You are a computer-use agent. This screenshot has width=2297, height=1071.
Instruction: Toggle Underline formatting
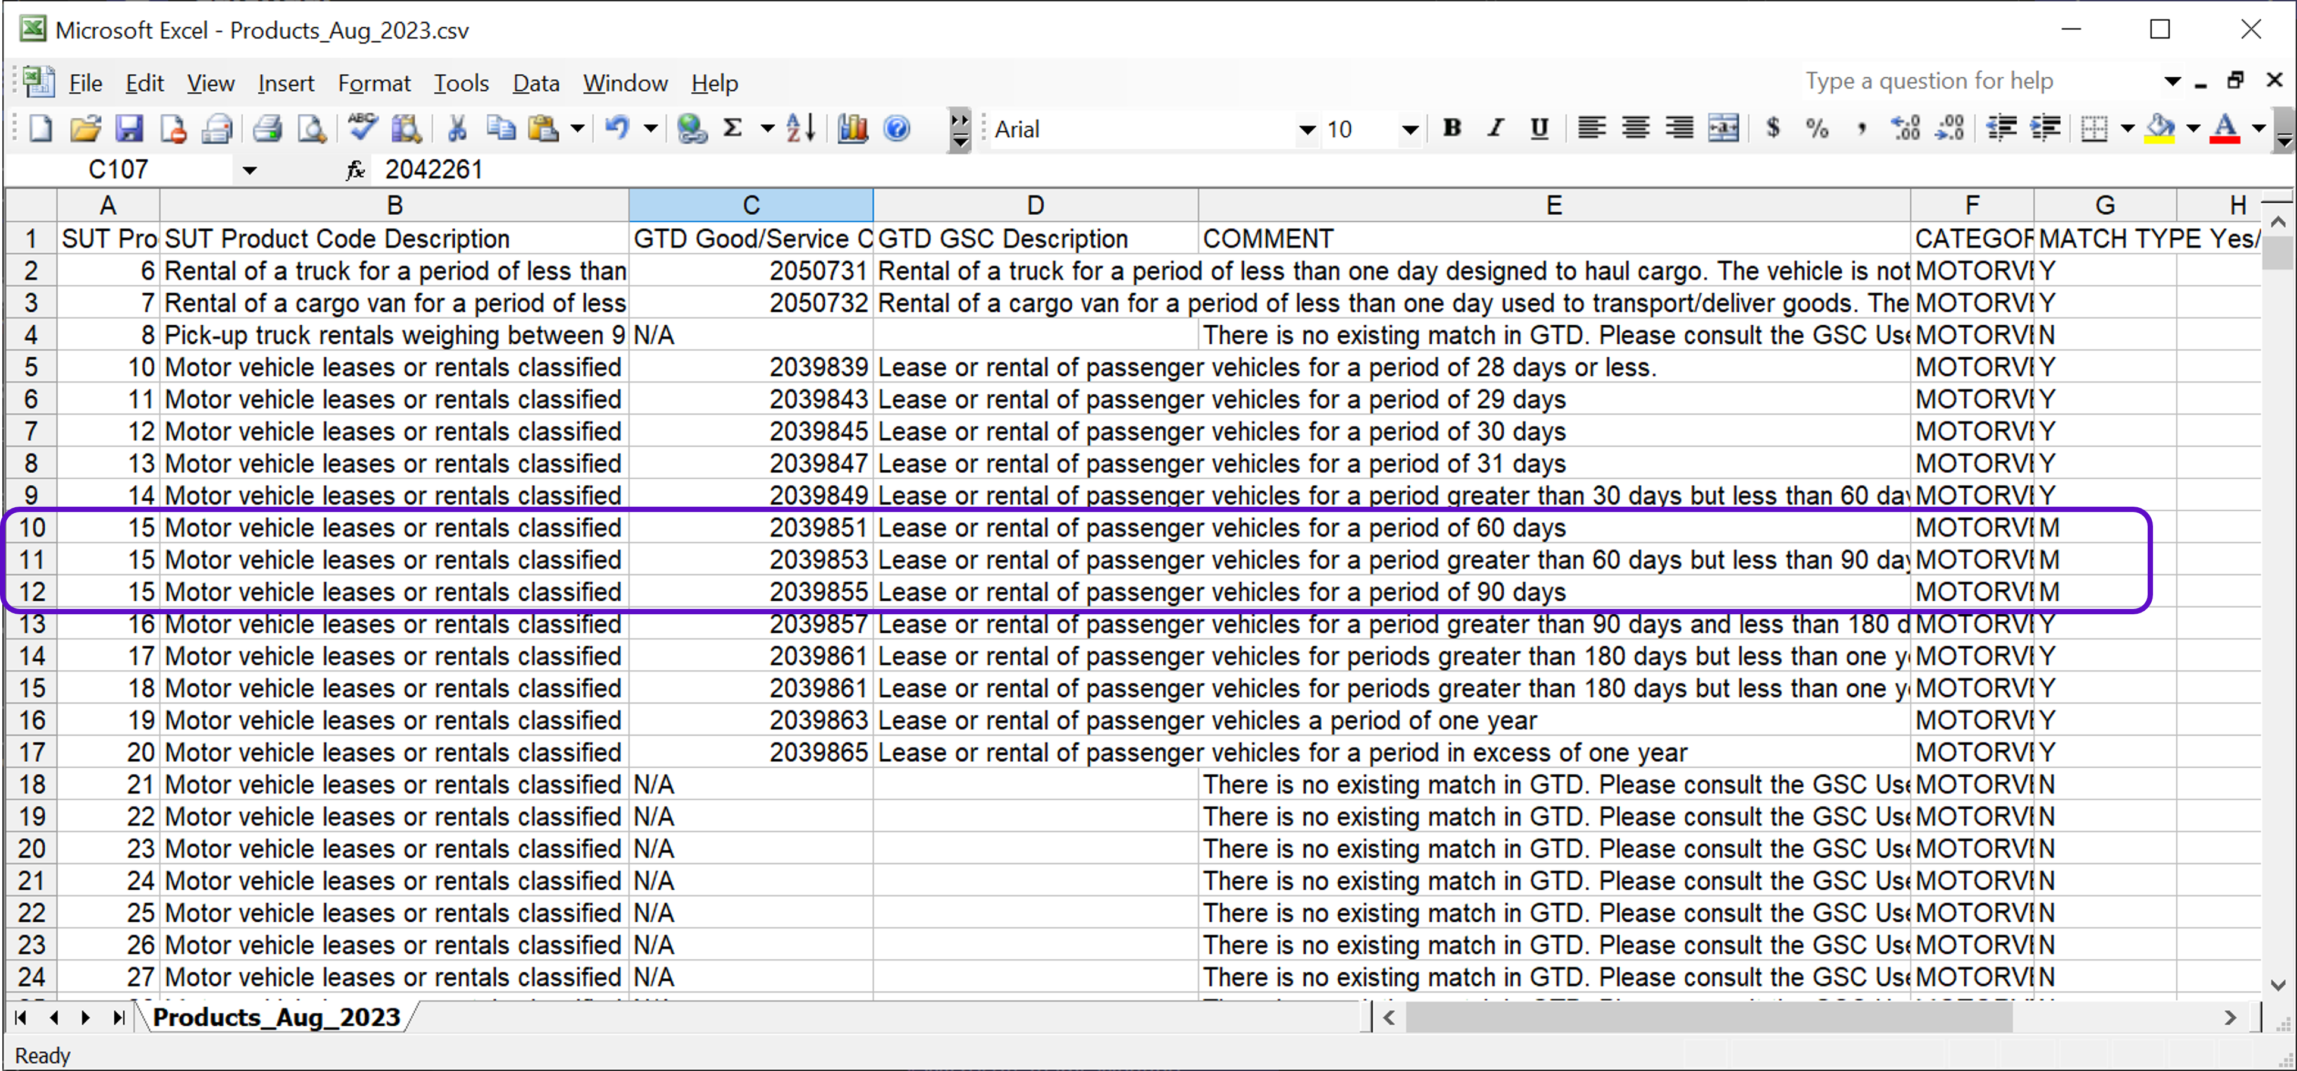1539,129
